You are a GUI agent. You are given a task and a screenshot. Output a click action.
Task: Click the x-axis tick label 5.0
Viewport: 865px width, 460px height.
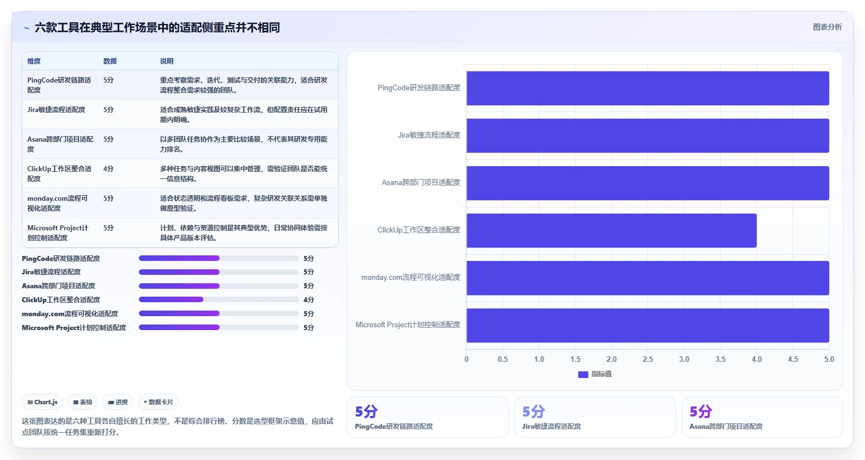[x=829, y=359]
